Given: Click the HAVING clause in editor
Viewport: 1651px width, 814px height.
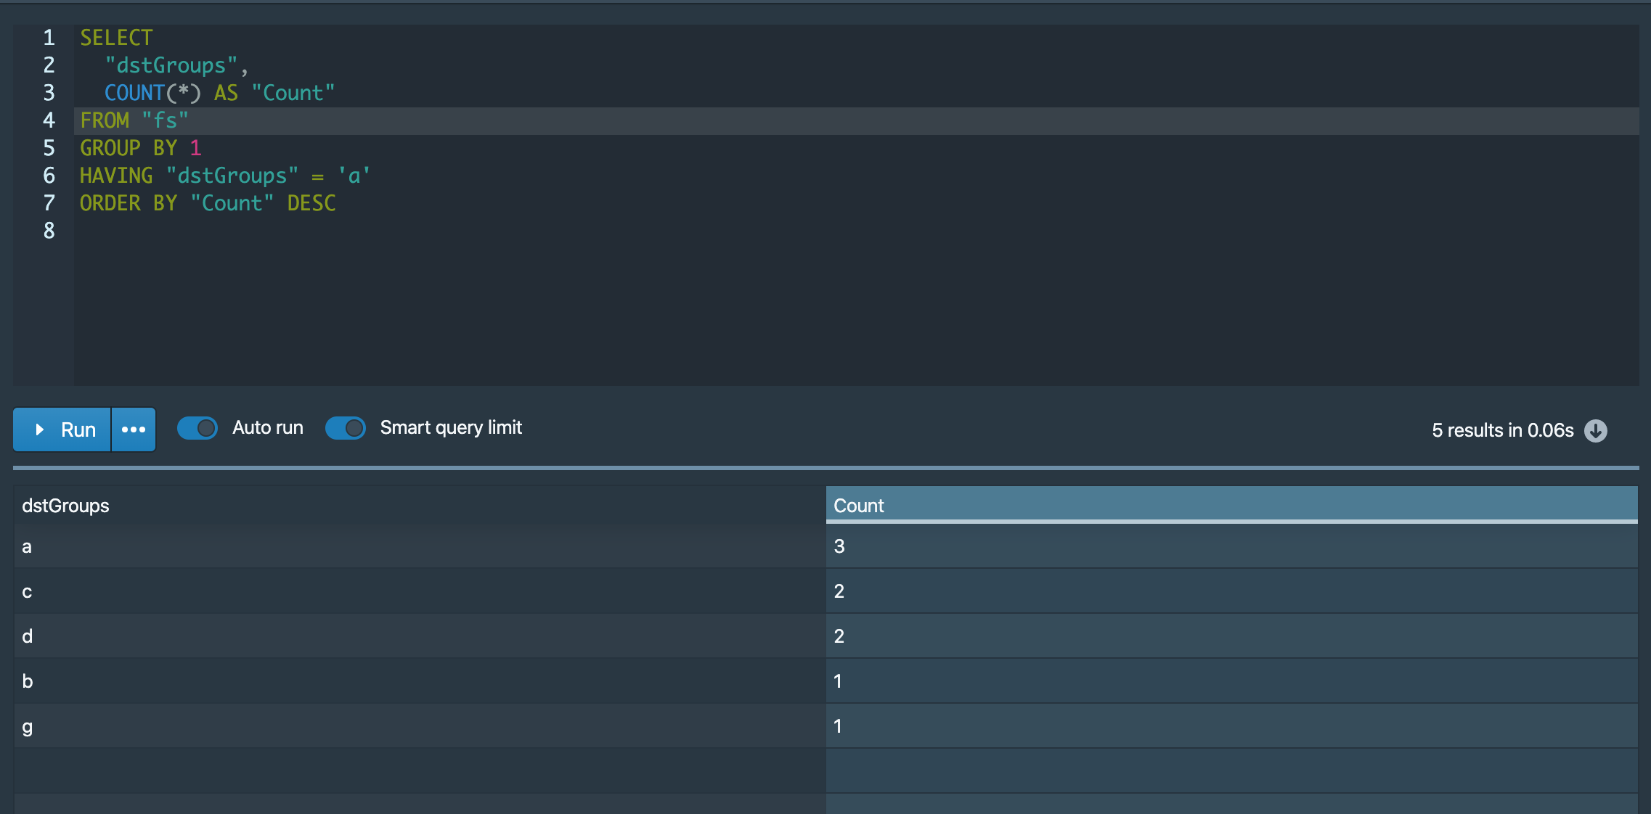Looking at the screenshot, I should coord(116,176).
